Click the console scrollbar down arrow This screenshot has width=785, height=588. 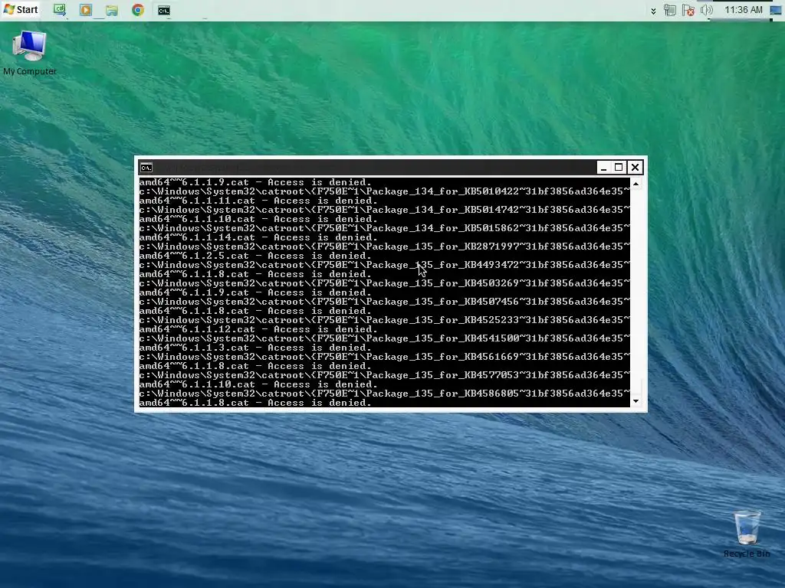(x=636, y=401)
